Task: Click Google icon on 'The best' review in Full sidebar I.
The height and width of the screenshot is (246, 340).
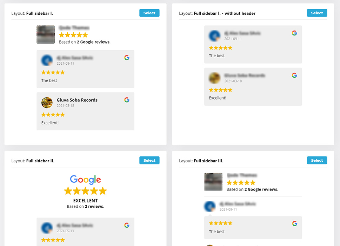Action: tap(127, 58)
